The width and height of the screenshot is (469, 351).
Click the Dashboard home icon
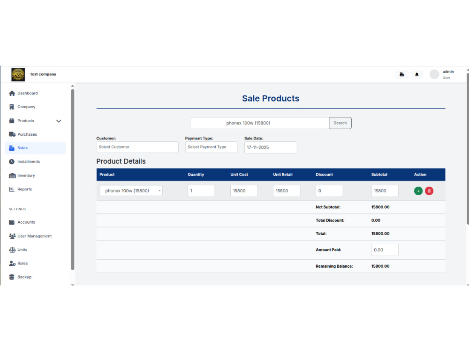coord(12,94)
